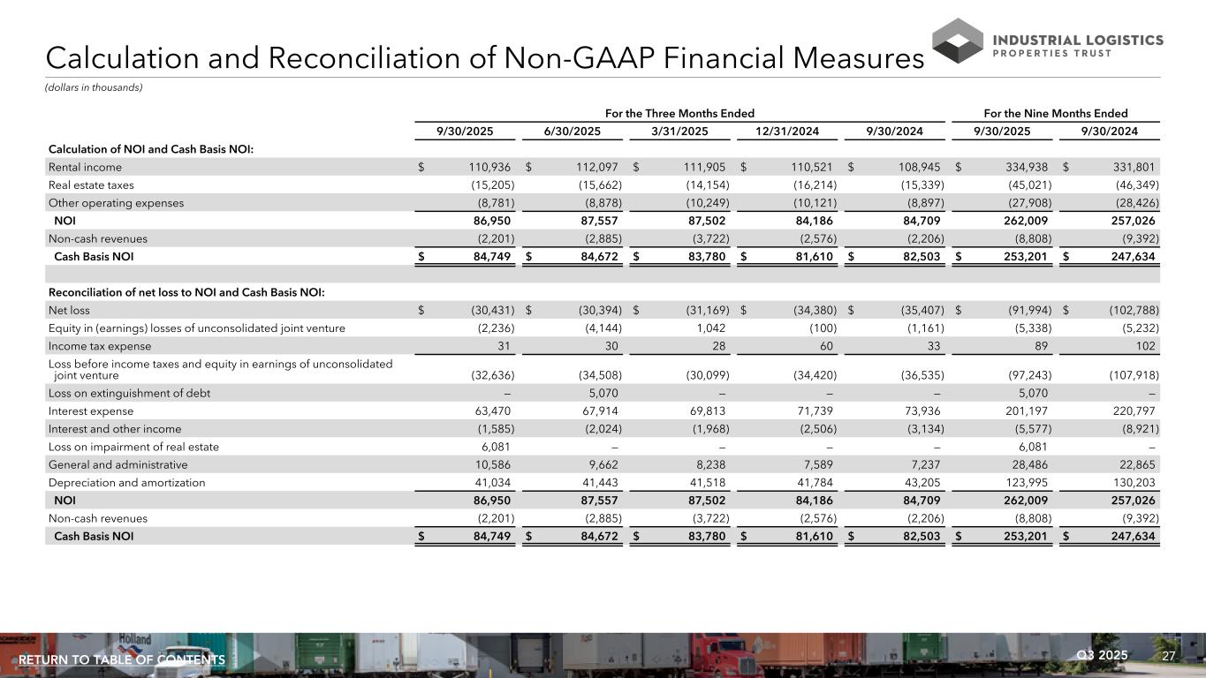Click the Real estate taxes row label

(x=89, y=185)
